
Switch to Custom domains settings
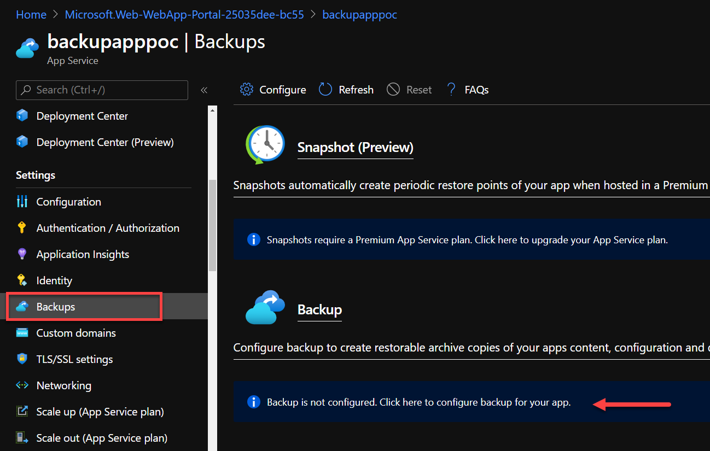pyautogui.click(x=76, y=333)
